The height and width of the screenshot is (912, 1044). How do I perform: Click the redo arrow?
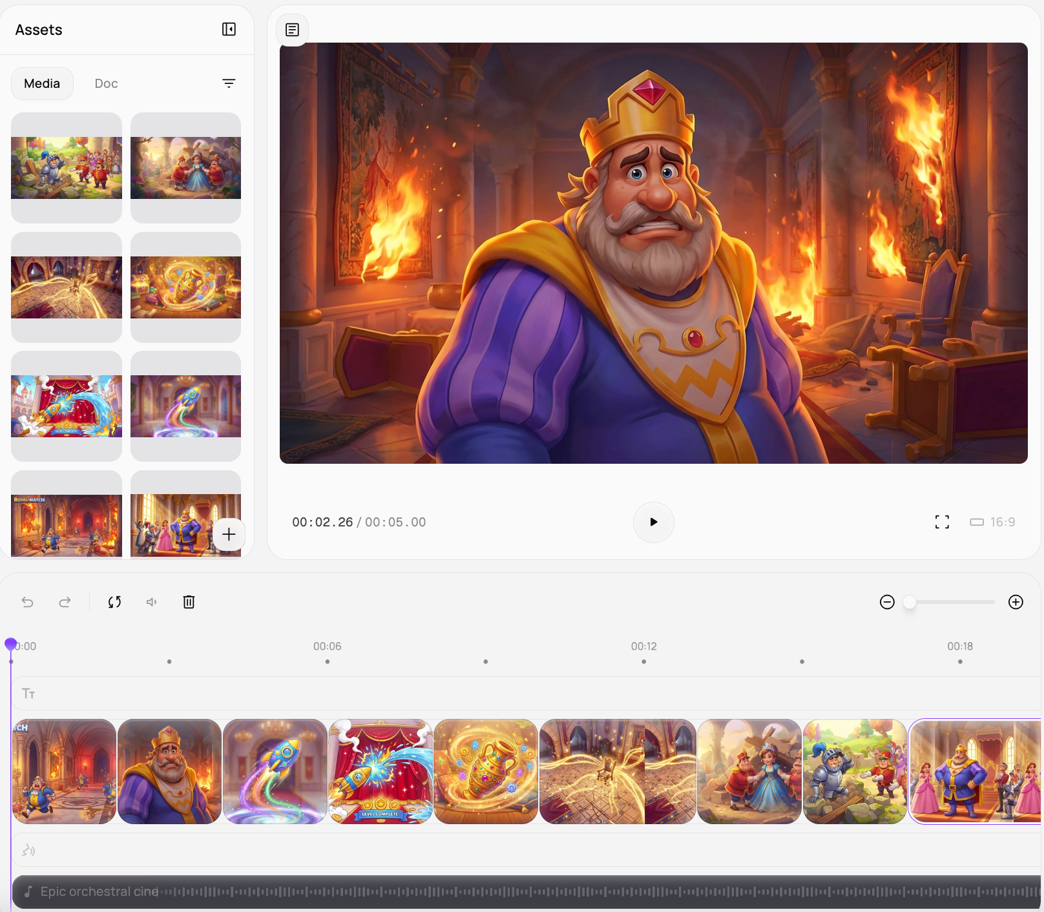click(x=65, y=602)
